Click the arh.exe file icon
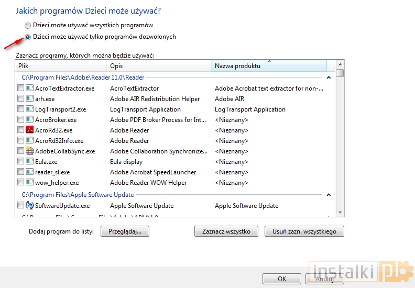This screenshot has height=288, width=415. pyautogui.click(x=29, y=99)
